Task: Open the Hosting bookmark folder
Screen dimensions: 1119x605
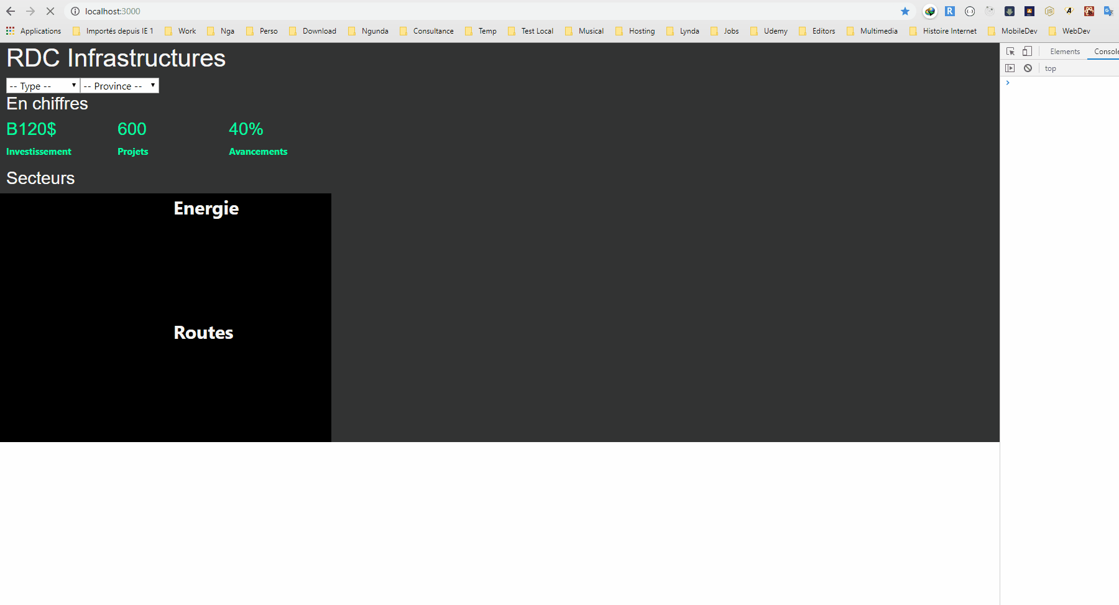Action: pyautogui.click(x=635, y=31)
